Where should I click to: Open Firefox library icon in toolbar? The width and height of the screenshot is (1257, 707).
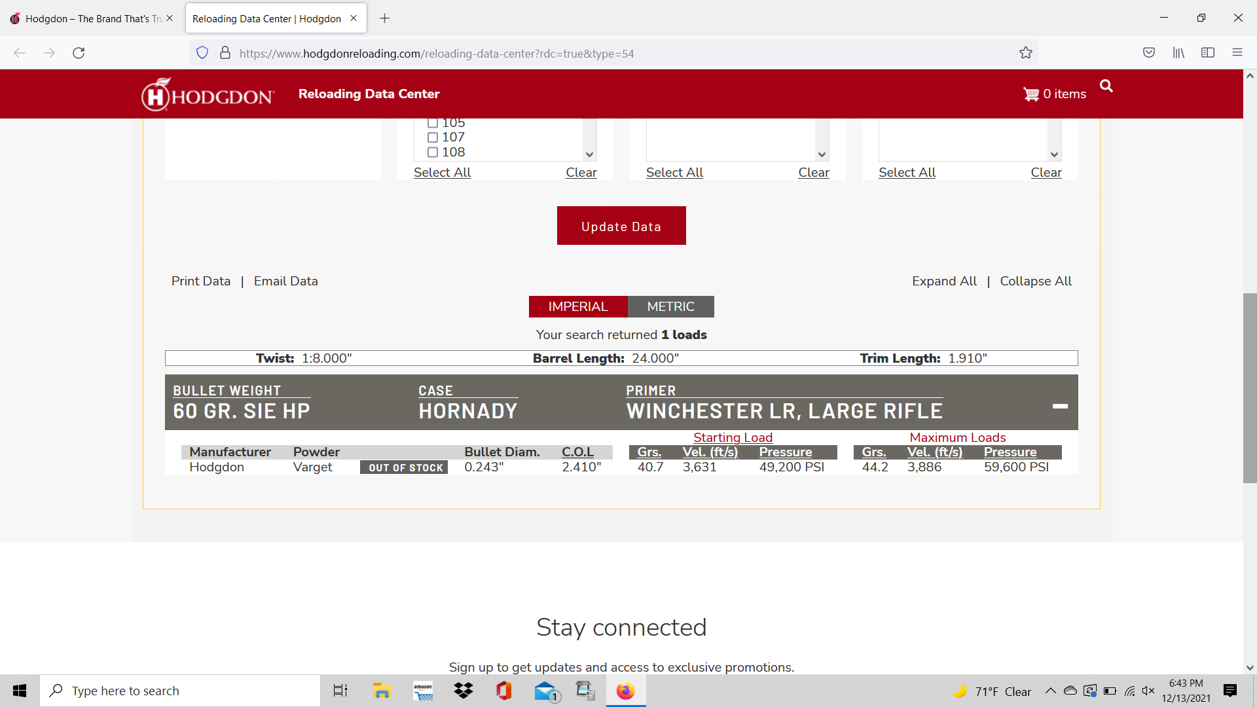point(1178,53)
